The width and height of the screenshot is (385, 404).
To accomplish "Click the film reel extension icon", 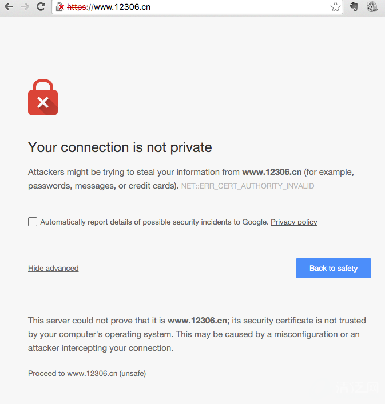I will coord(372,7).
